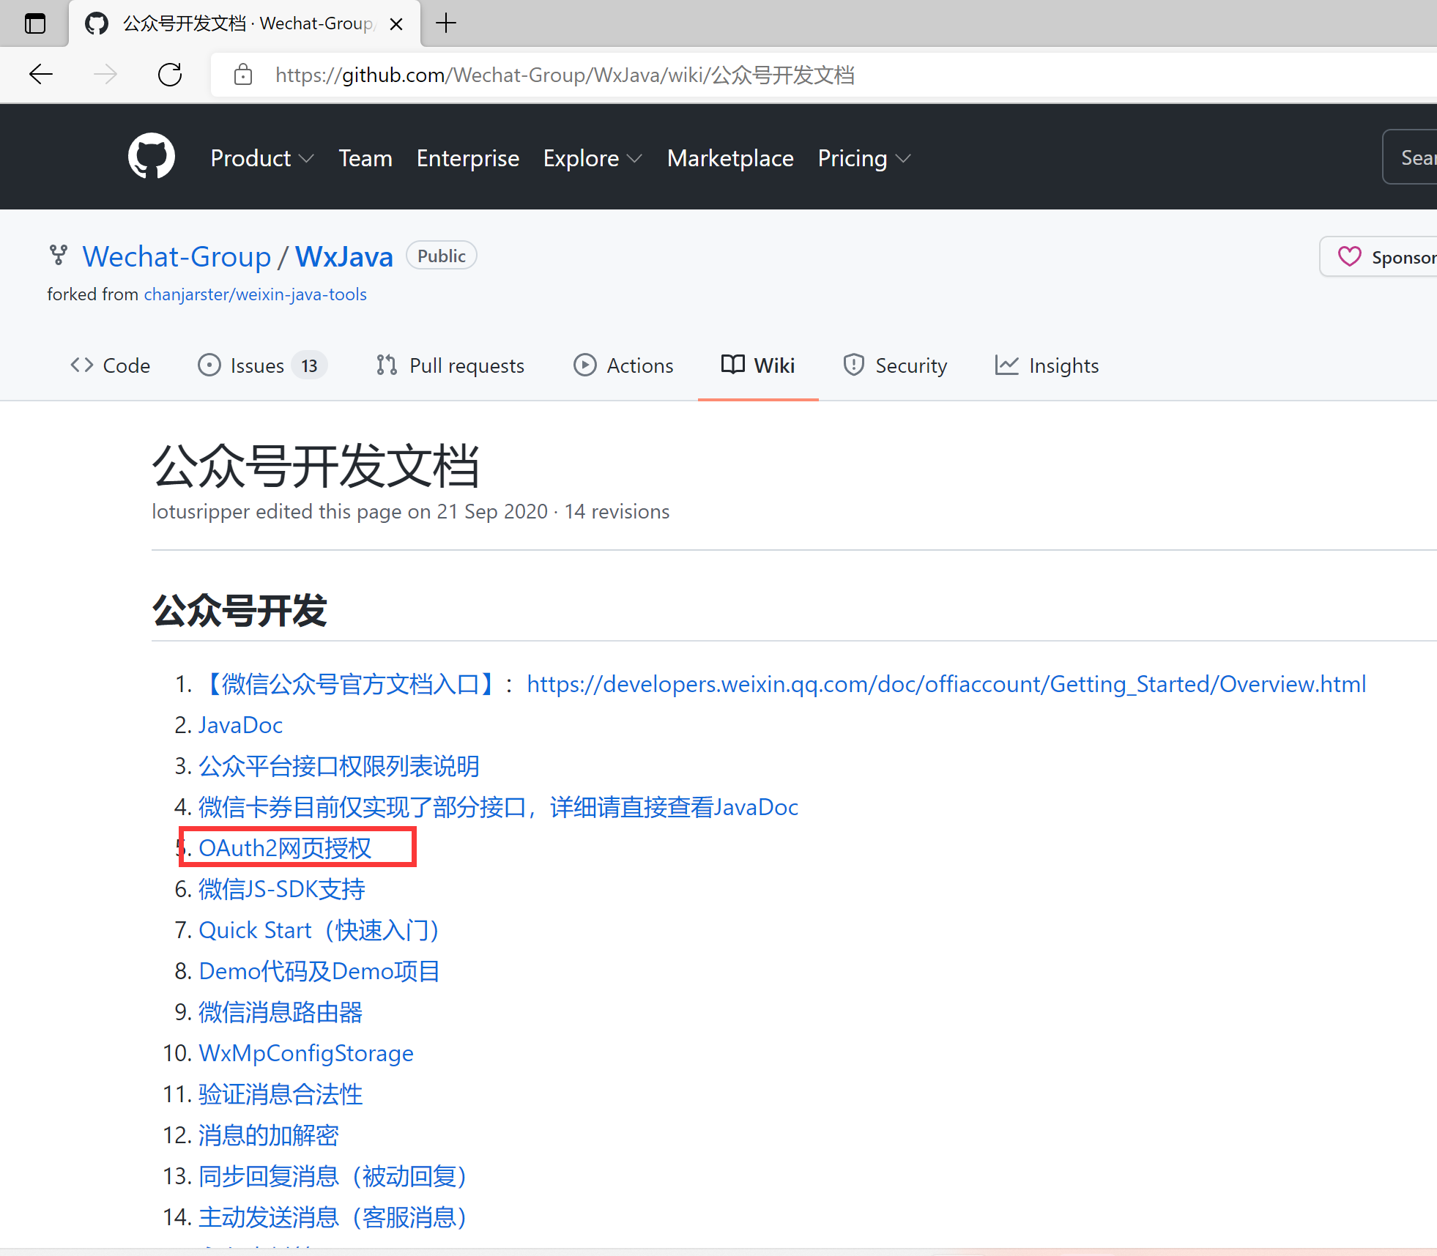This screenshot has height=1256, width=1437.
Task: Click the Insights graph icon
Action: [x=1007, y=365]
